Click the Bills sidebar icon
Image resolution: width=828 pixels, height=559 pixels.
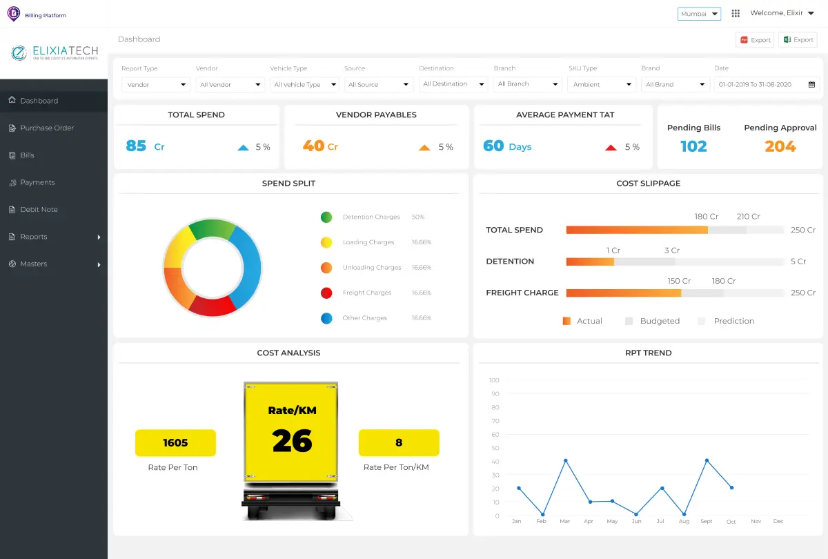pyautogui.click(x=12, y=155)
